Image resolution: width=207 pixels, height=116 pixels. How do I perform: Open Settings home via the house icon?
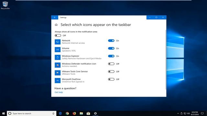tap(56, 25)
